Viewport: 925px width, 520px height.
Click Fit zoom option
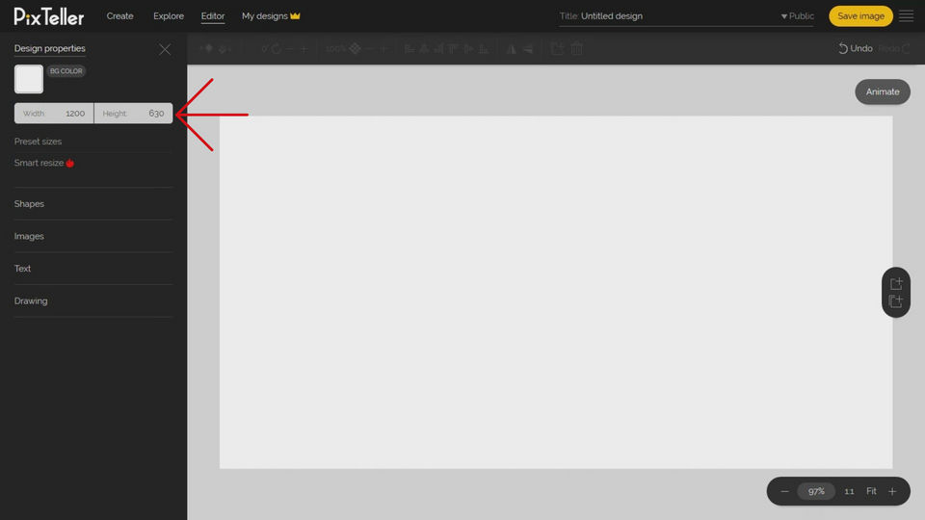pyautogui.click(x=871, y=491)
